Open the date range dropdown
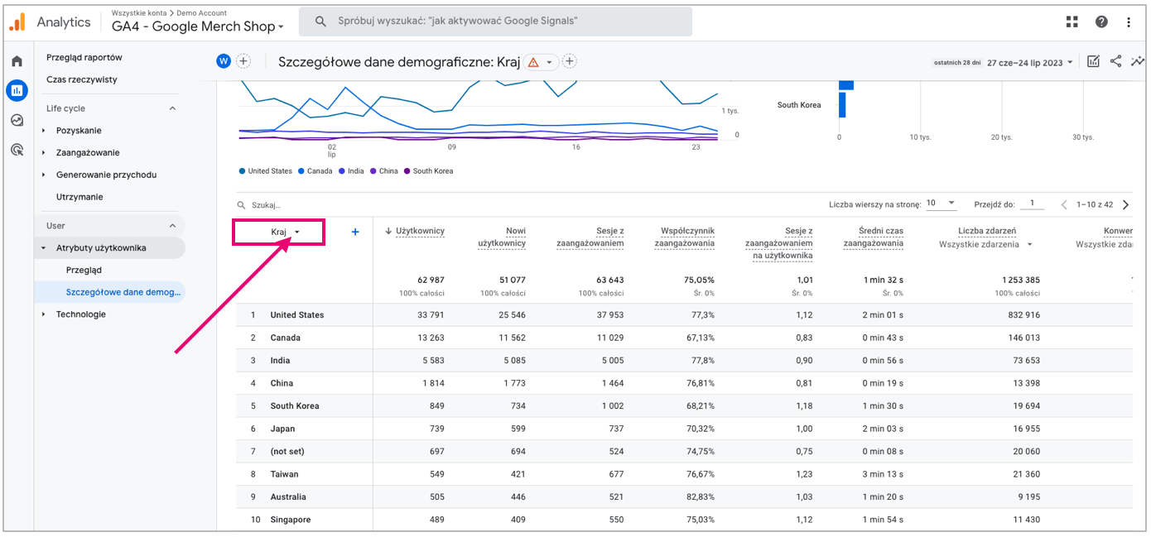This screenshot has width=1151, height=537. [1030, 62]
